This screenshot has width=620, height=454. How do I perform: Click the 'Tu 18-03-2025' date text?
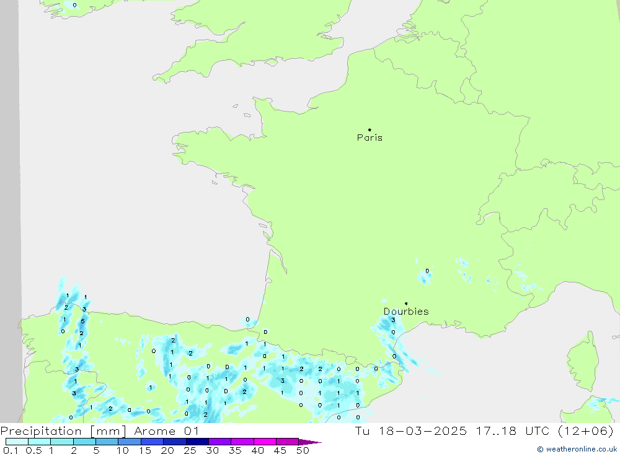click(x=411, y=430)
